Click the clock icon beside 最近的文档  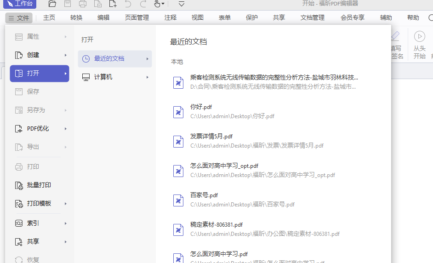pyautogui.click(x=85, y=59)
